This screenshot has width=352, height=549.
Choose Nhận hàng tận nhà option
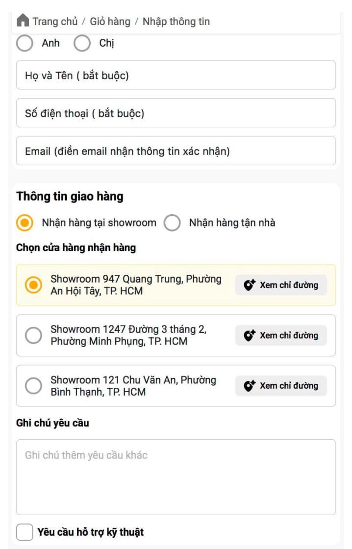[172, 223]
